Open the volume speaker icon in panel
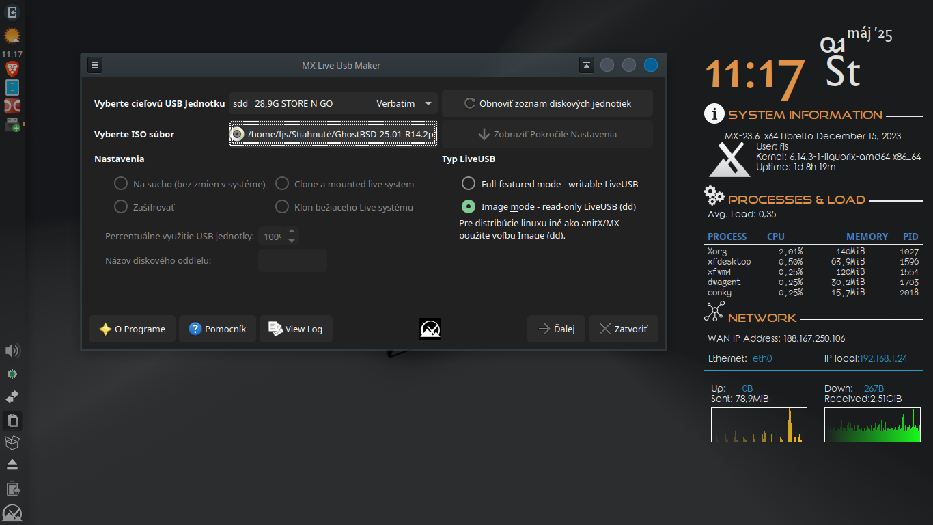 point(12,351)
